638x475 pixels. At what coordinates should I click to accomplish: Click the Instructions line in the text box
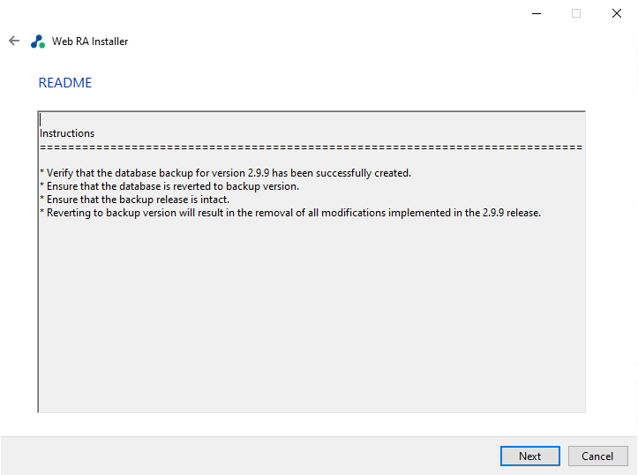point(67,133)
